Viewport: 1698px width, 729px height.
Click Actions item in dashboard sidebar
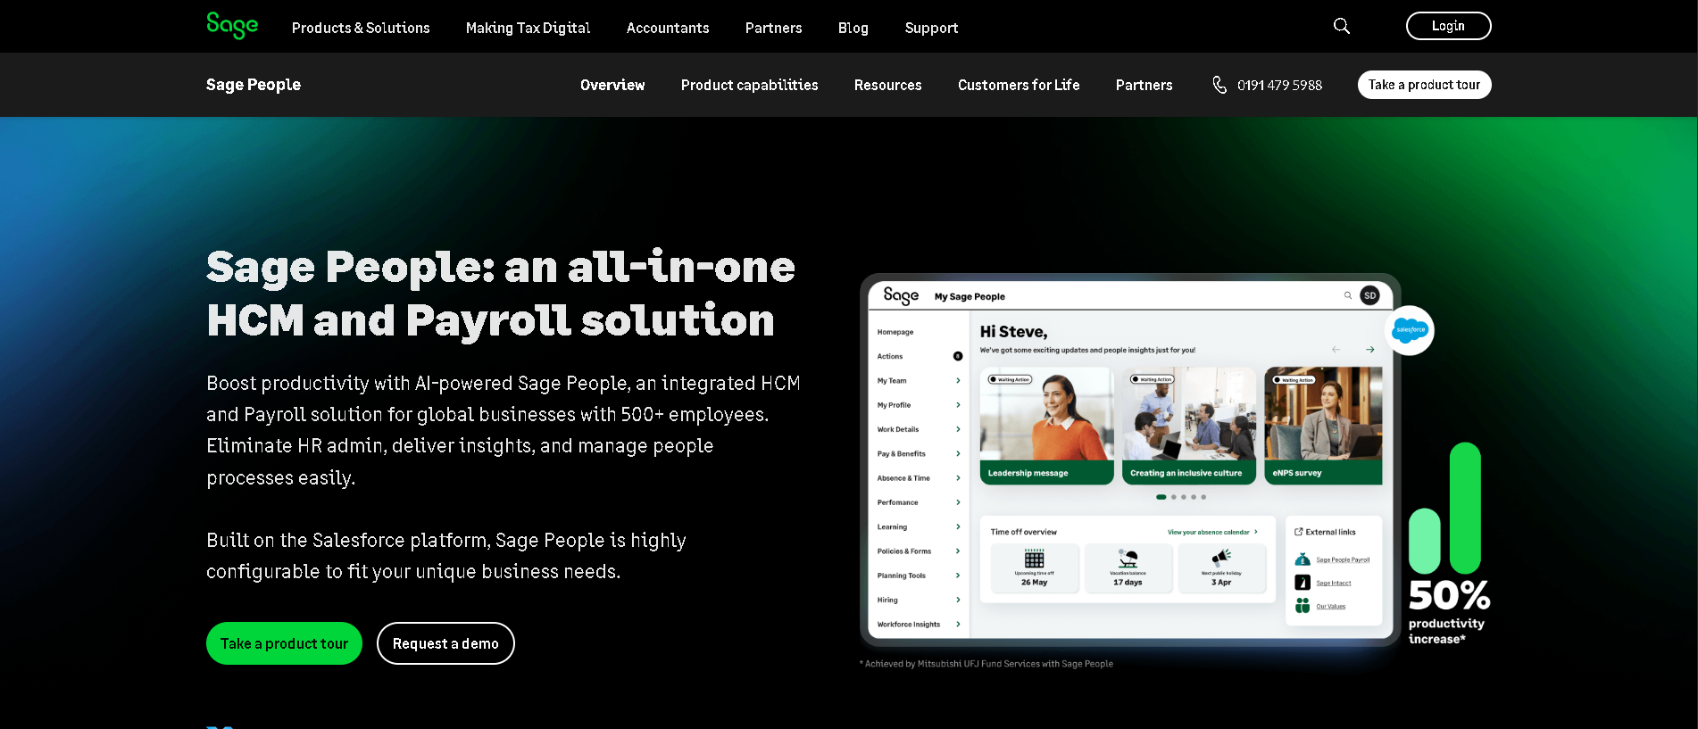coord(889,356)
